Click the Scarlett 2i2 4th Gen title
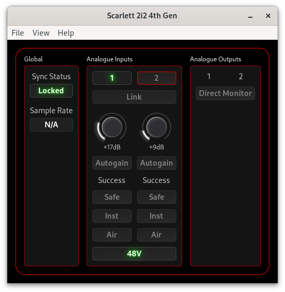This screenshot has height=292, width=285. (x=142, y=16)
